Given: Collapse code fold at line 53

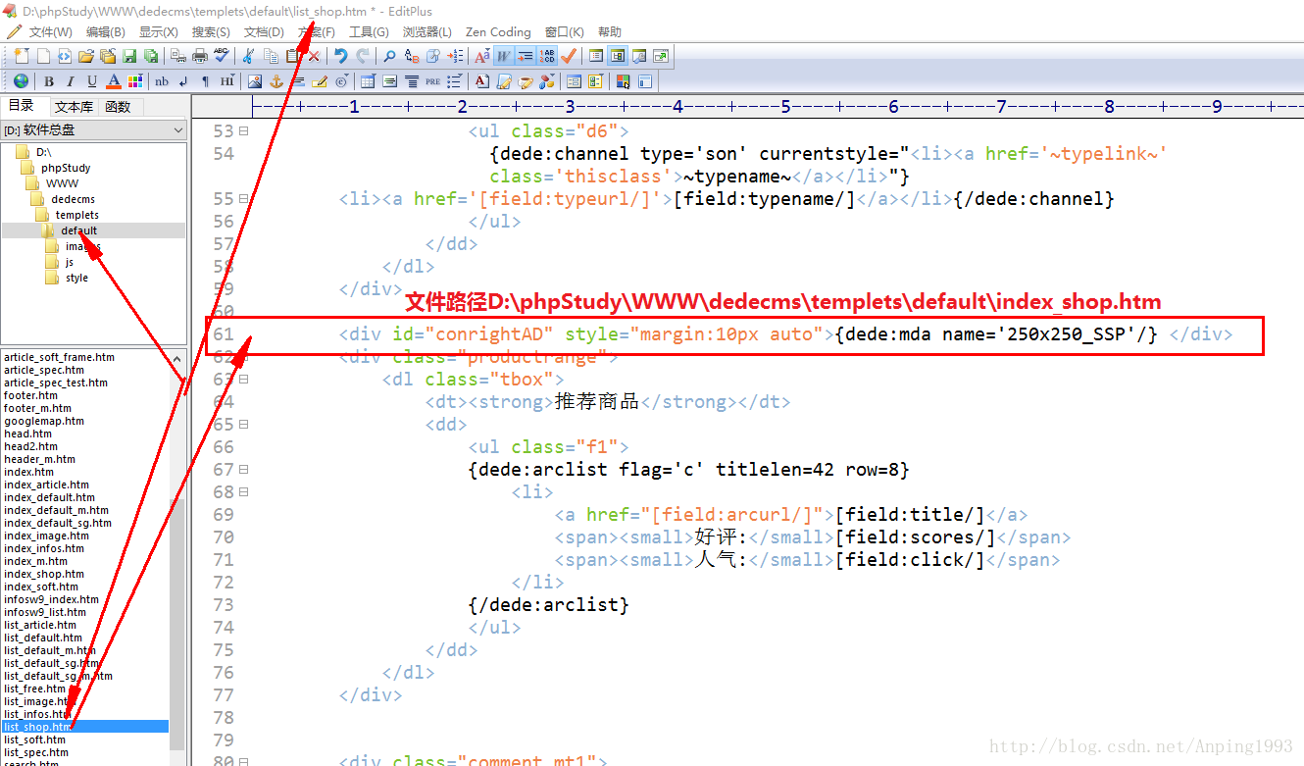Looking at the screenshot, I should [244, 130].
